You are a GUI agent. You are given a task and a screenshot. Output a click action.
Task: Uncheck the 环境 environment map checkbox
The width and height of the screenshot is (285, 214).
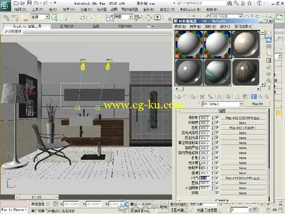pyautogui.click(x=217, y=193)
